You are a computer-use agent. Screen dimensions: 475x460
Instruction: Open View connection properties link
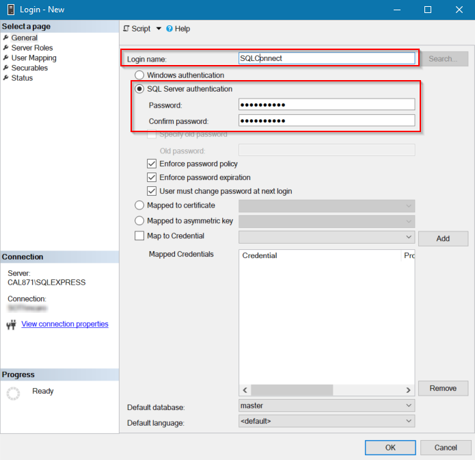[64, 324]
